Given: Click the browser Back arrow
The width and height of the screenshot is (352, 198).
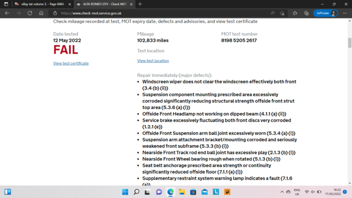Looking at the screenshot, I should tap(7, 13).
